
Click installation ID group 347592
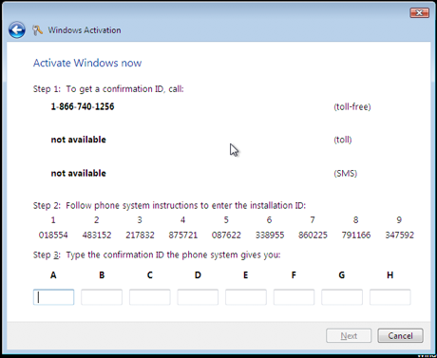399,236
